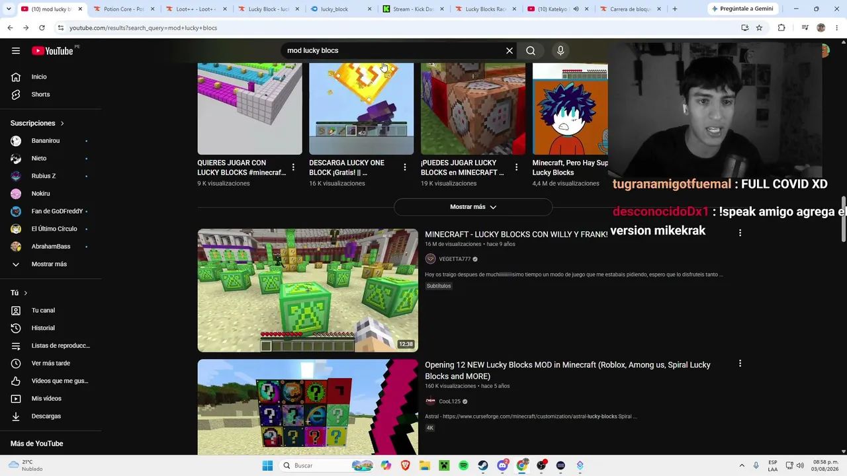Open the YouTube guide hamburger menu
Viewport: 847px width, 476px height.
click(16, 51)
